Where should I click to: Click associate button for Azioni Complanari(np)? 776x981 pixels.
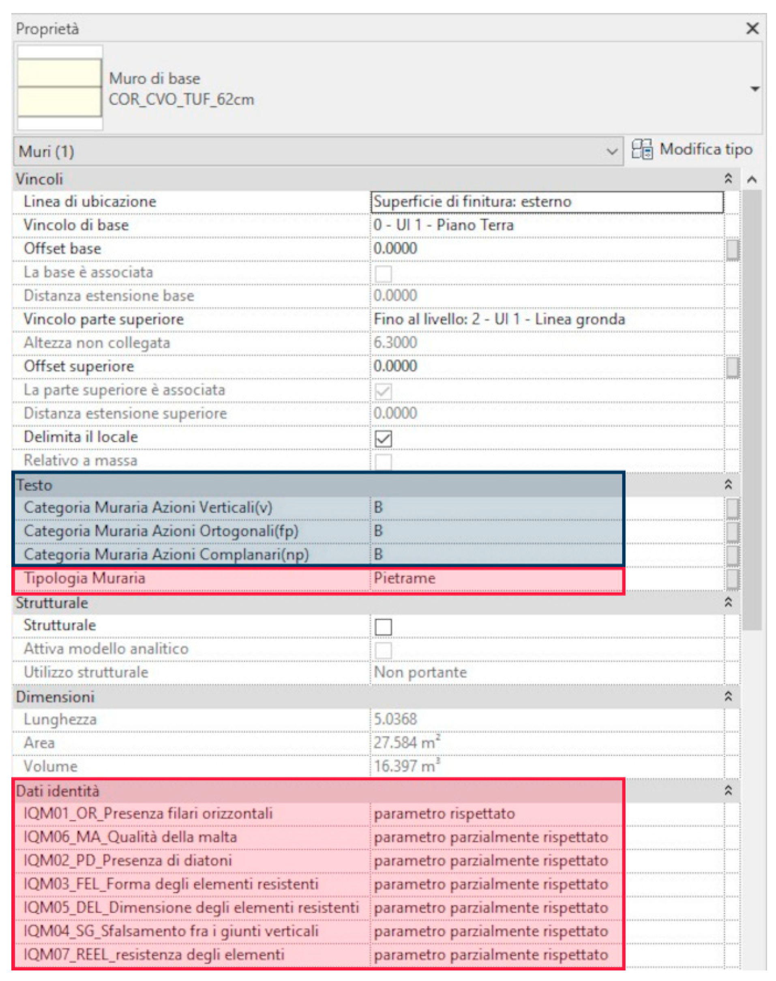pos(732,555)
